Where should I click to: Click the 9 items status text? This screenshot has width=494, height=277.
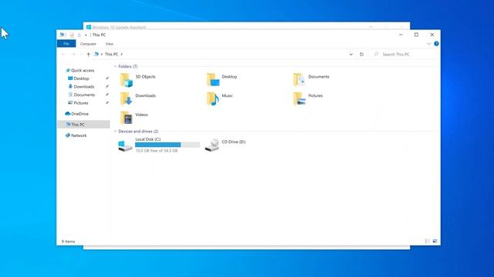(69, 242)
